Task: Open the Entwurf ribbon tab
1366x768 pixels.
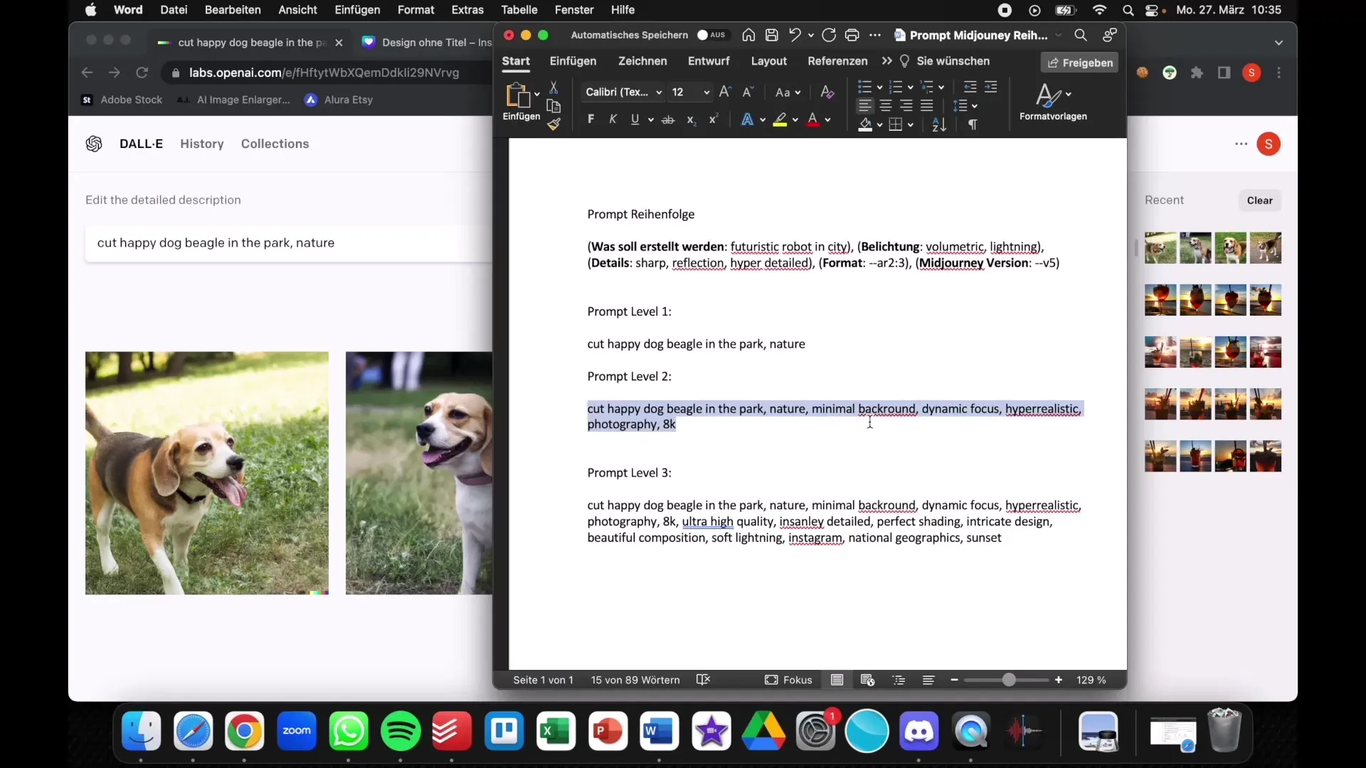Action: coord(709,61)
